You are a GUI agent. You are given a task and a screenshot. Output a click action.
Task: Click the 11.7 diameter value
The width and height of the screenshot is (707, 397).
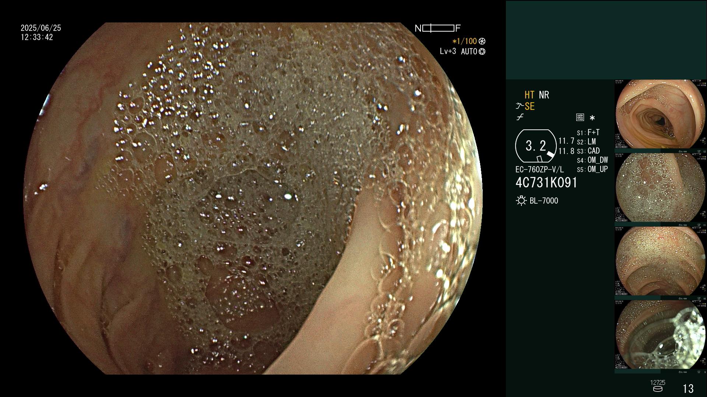coord(566,141)
